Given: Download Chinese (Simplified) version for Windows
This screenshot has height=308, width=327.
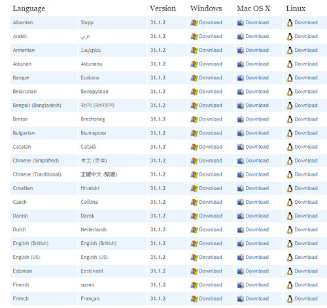Looking at the screenshot, I should click(x=211, y=161).
